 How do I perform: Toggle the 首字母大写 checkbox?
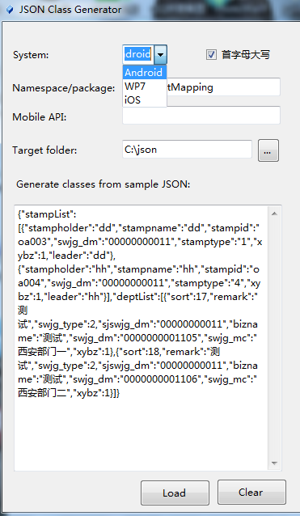[211, 55]
